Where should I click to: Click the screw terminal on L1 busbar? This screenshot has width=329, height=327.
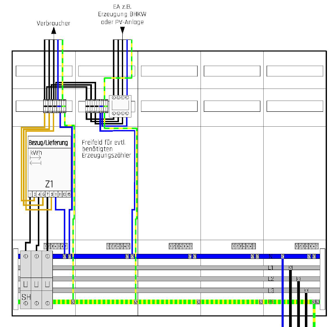[290, 268]
